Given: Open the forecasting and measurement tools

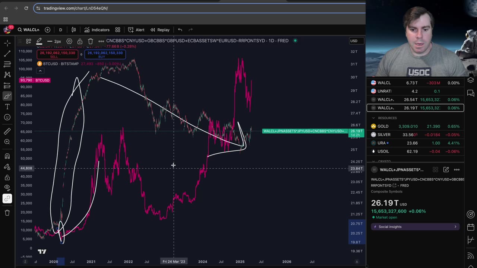Looking at the screenshot, I should [7, 86].
